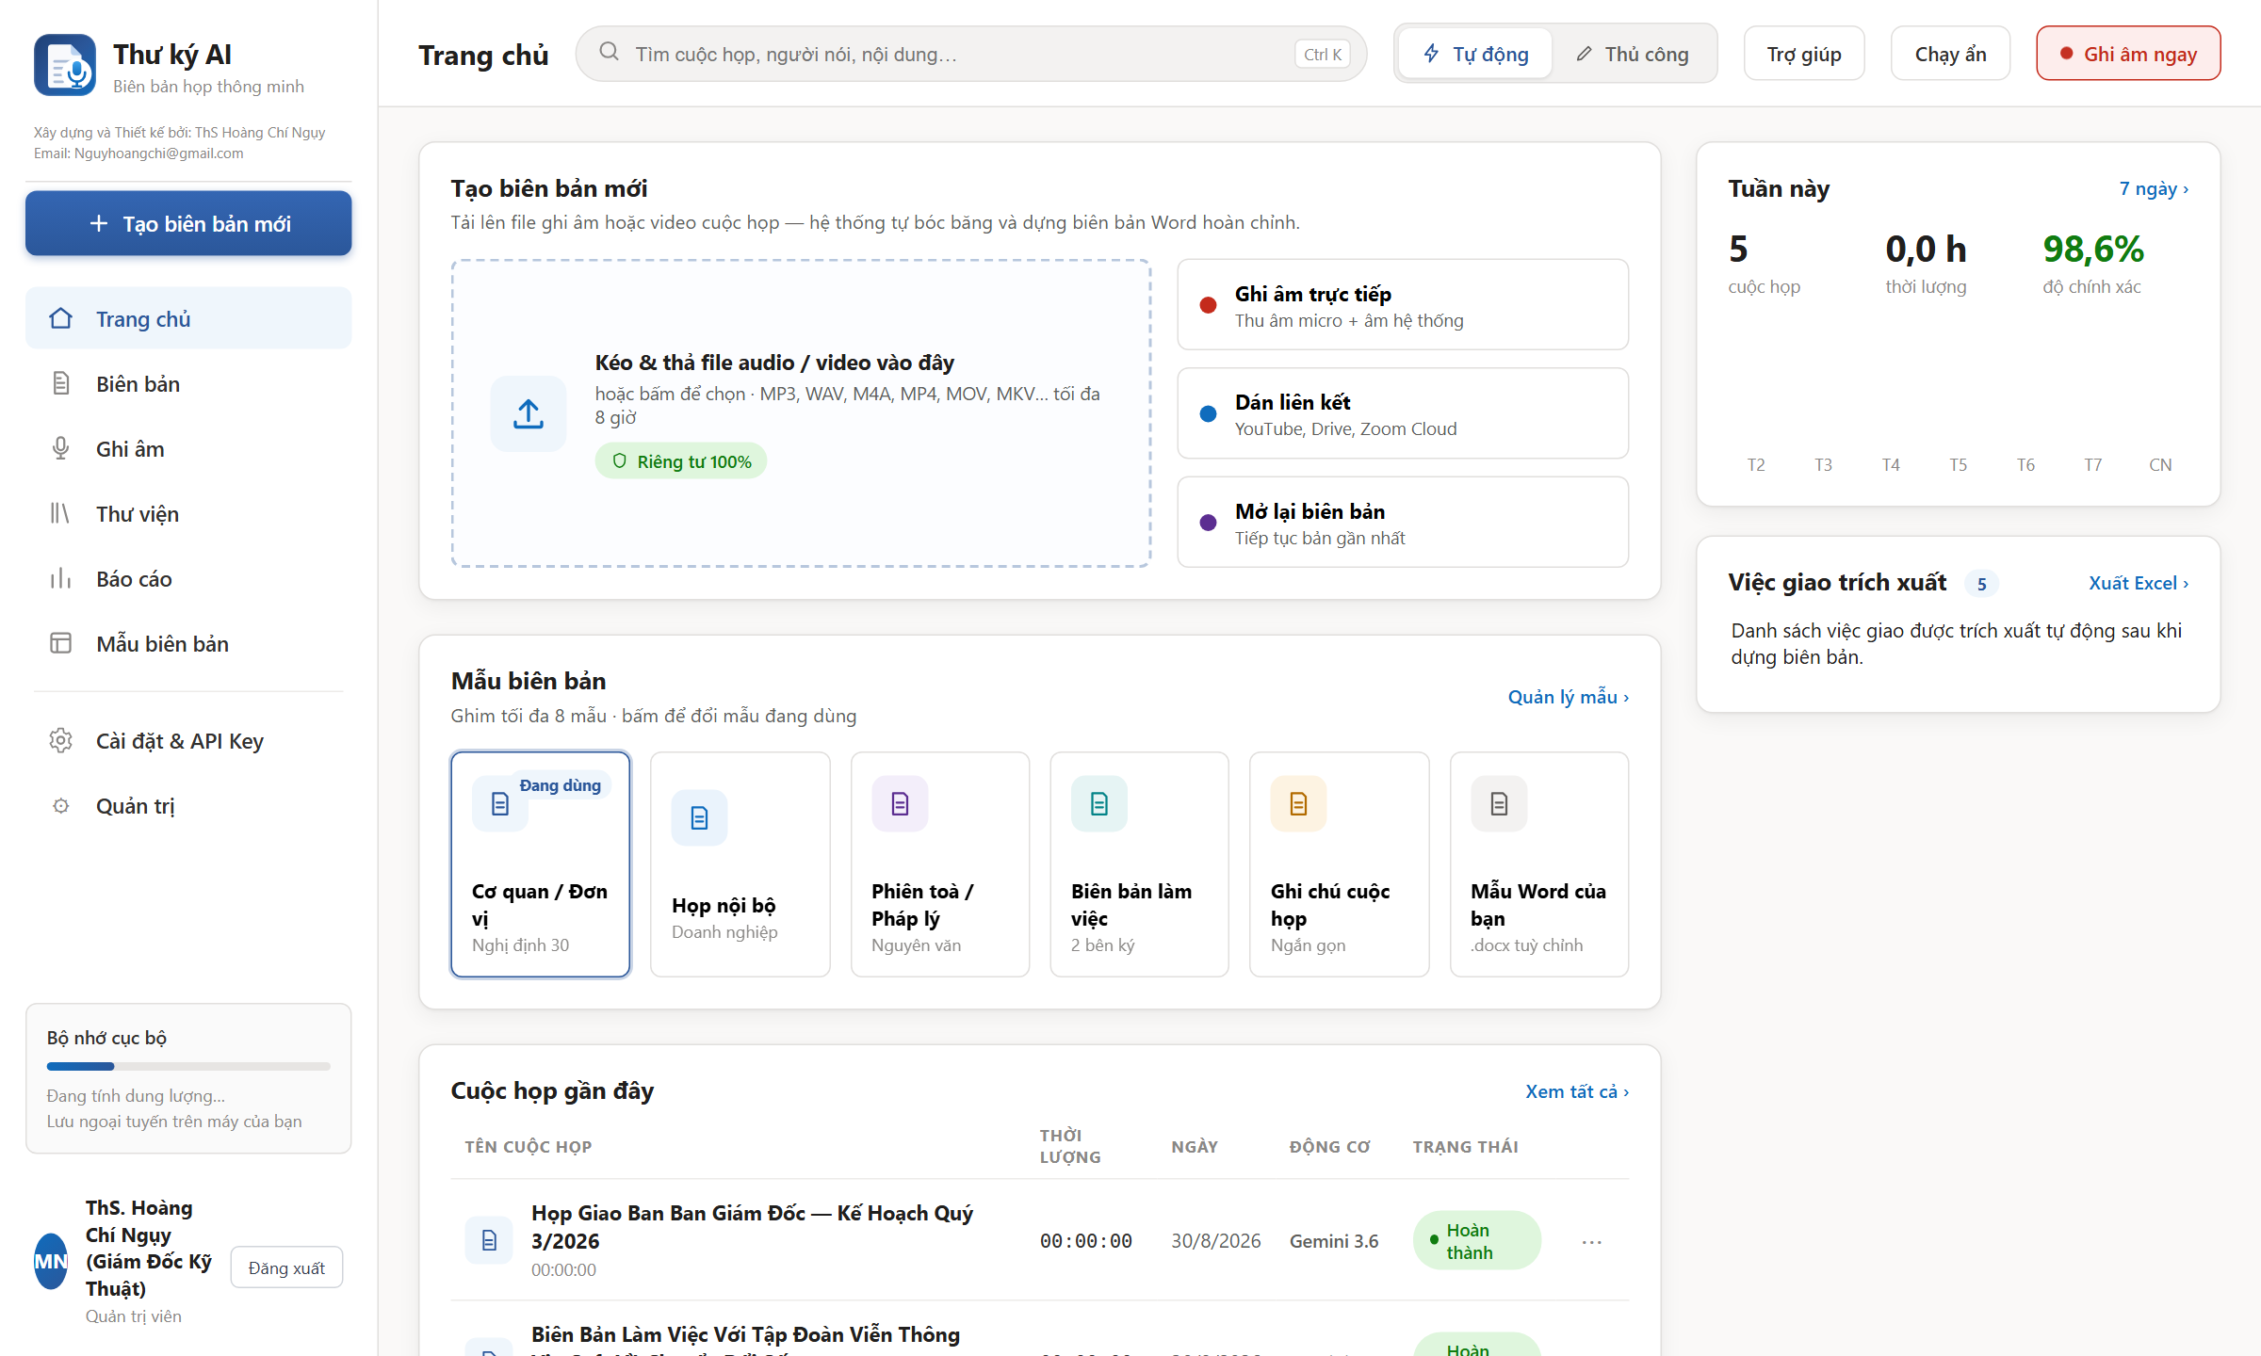Click the upload arrow icon in drop zone

point(529,413)
